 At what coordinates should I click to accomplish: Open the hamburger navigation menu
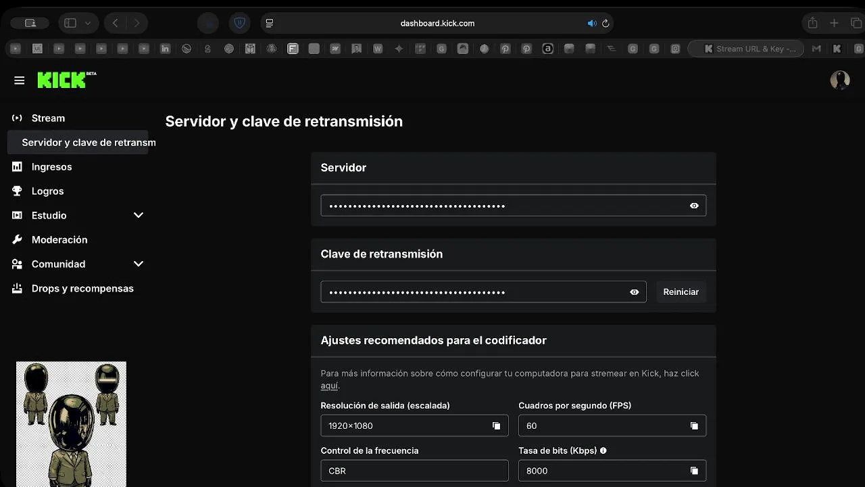19,80
